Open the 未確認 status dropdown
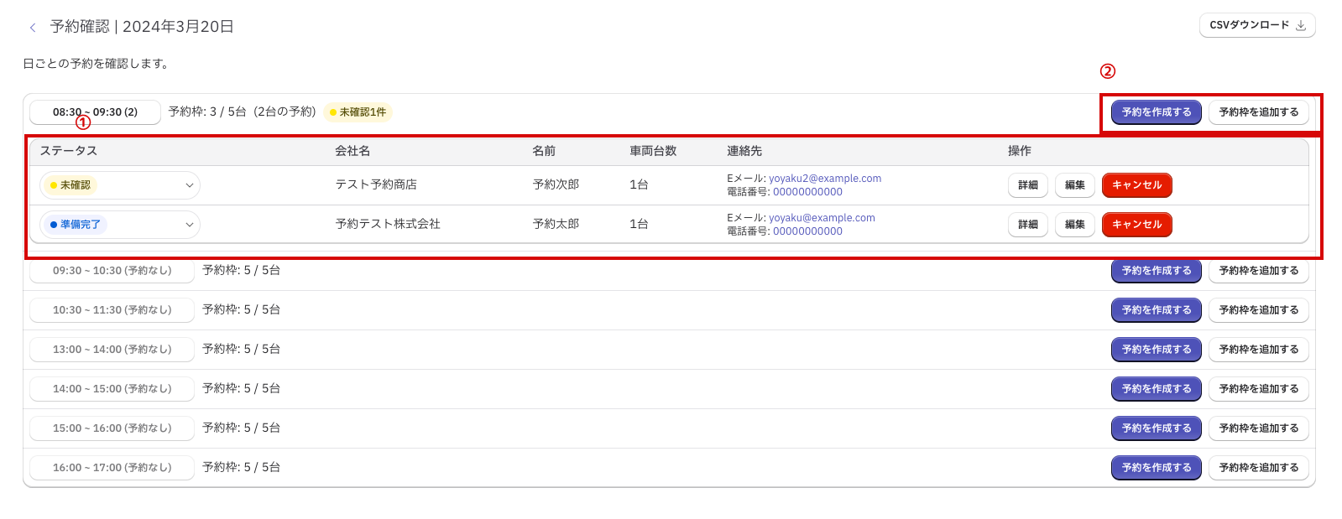This screenshot has width=1342, height=519. (x=120, y=185)
